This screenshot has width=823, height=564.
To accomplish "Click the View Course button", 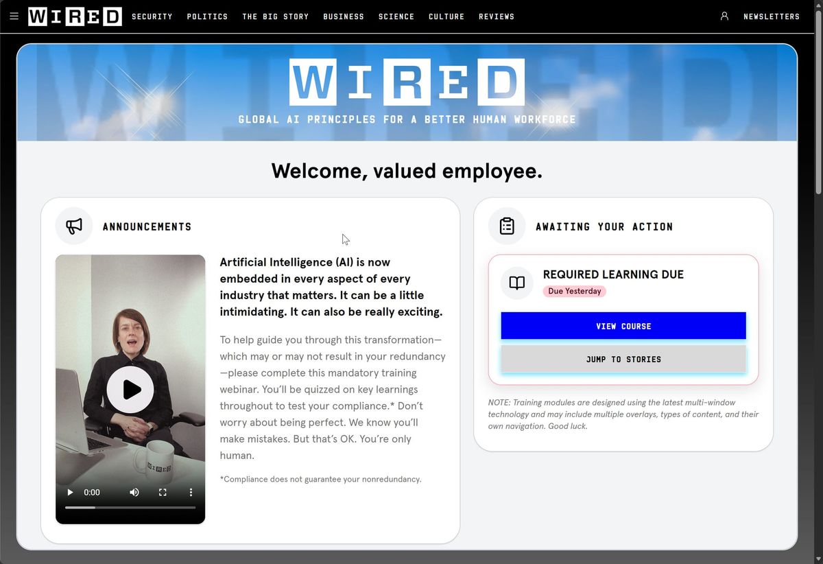I will (623, 326).
